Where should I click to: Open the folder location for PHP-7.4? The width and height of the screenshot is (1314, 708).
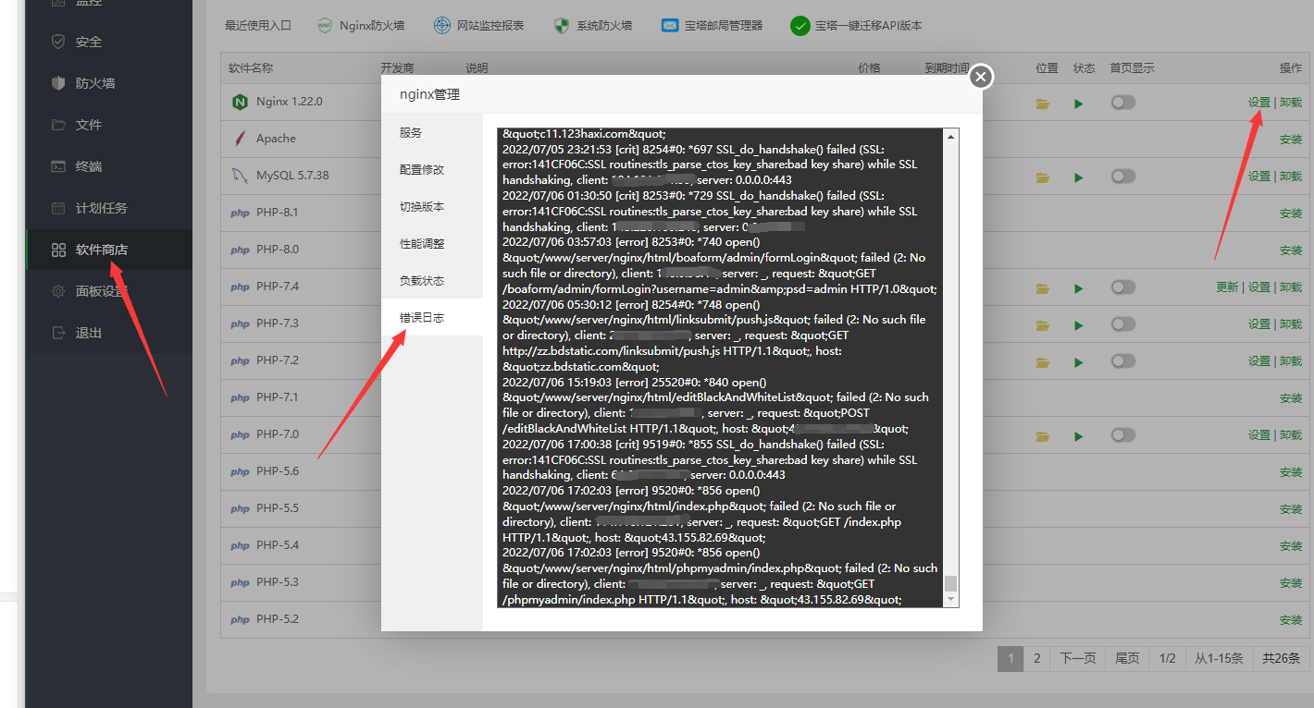pos(1043,287)
